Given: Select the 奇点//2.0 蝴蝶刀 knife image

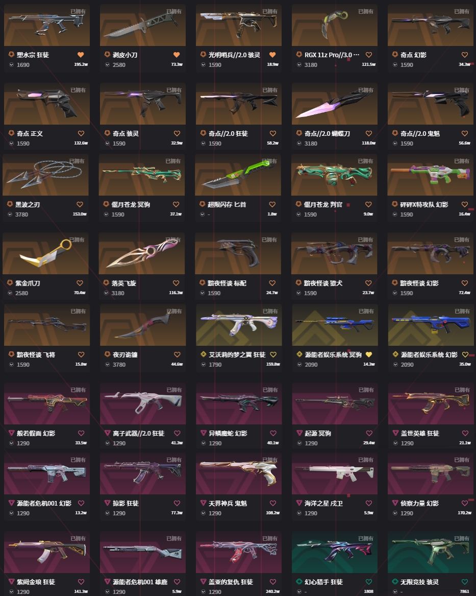Looking at the screenshot, I should tap(334, 104).
